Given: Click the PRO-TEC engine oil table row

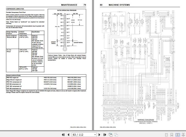Looking at the screenshot, I should coord(46,77).
